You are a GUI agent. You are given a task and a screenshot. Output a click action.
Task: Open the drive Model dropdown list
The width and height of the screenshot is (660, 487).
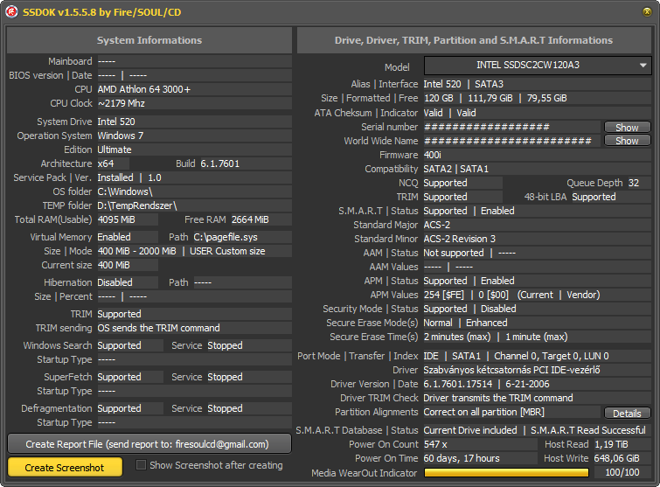coord(538,66)
